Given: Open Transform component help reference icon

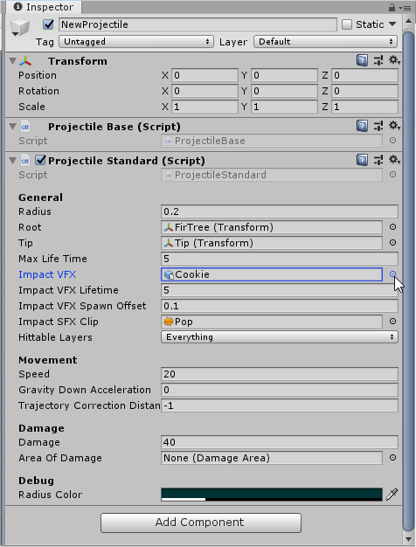Looking at the screenshot, I should tap(362, 60).
